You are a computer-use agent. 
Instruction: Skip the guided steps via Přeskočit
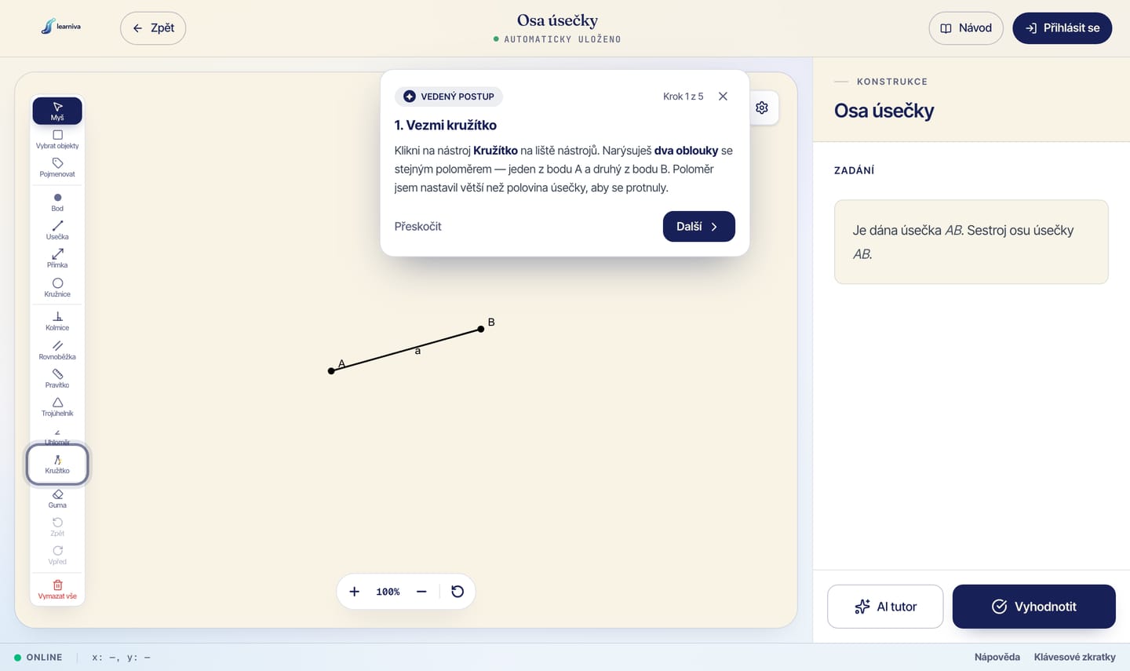[417, 227]
